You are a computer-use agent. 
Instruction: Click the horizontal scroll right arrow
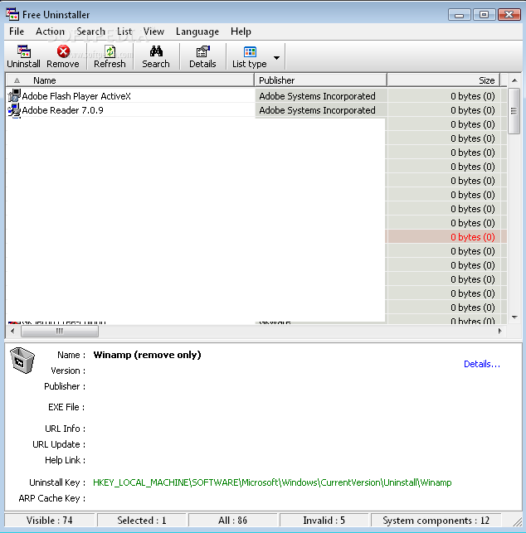(499, 331)
